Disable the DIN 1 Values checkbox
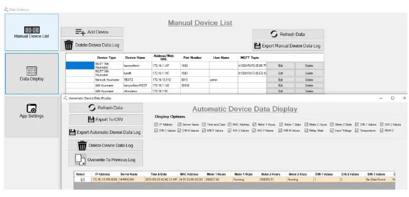 [x=357, y=124]
